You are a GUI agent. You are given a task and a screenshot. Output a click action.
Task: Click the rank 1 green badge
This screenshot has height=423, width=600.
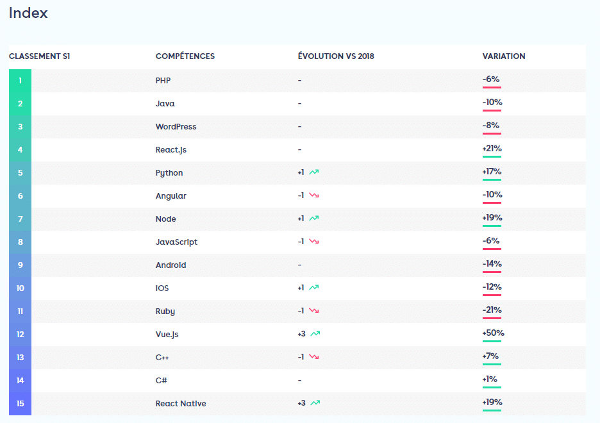pyautogui.click(x=21, y=81)
